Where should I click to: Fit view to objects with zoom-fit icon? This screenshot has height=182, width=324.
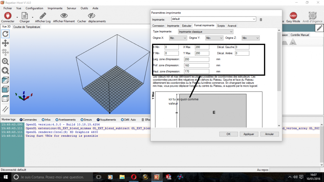tap(6, 71)
